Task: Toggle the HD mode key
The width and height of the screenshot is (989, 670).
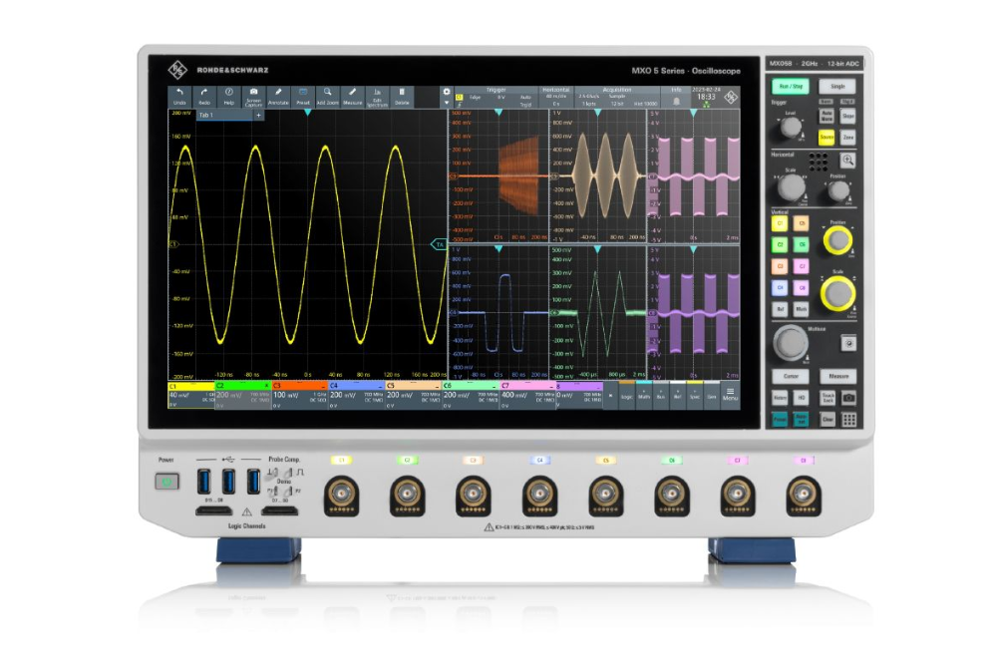Action: [x=801, y=398]
